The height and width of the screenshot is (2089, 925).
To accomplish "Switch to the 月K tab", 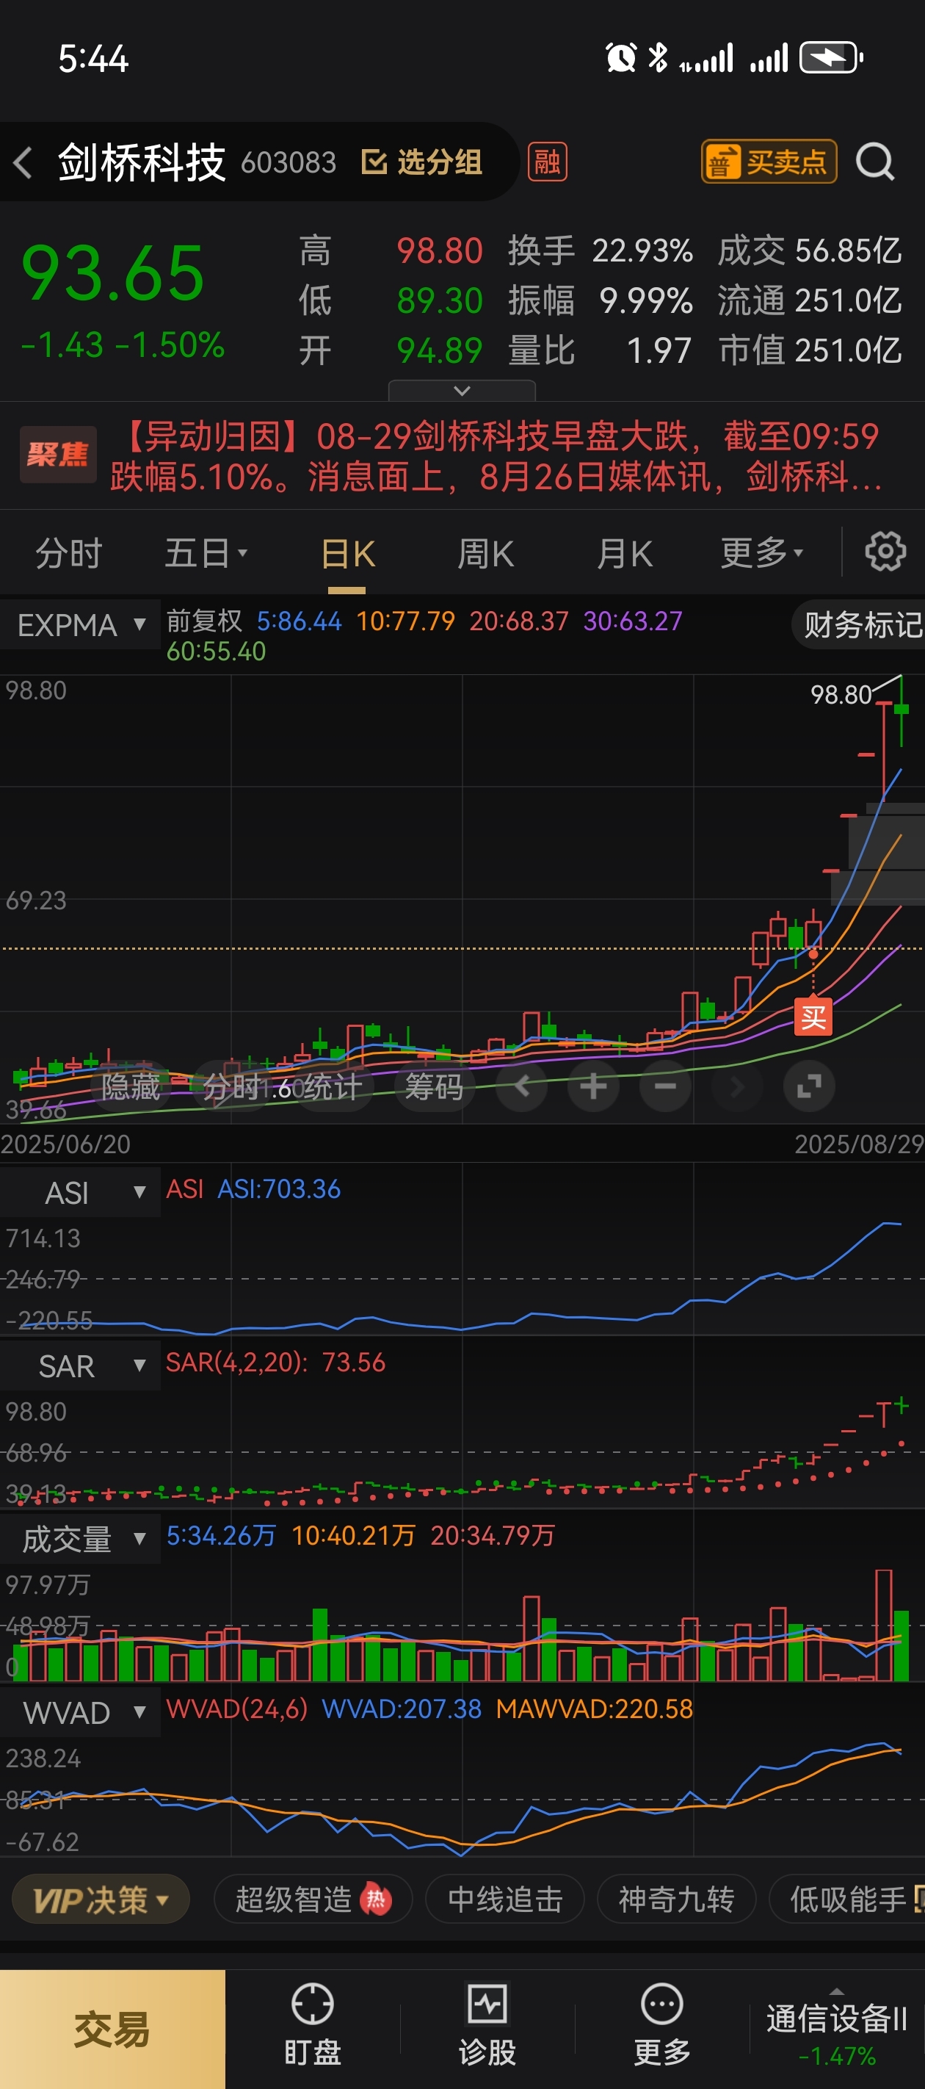I will tap(624, 555).
